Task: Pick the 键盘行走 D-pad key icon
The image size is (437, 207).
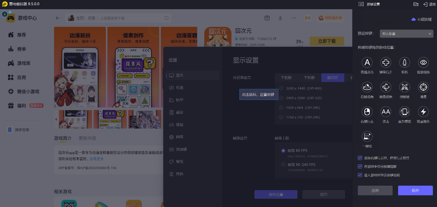Action: point(386,62)
